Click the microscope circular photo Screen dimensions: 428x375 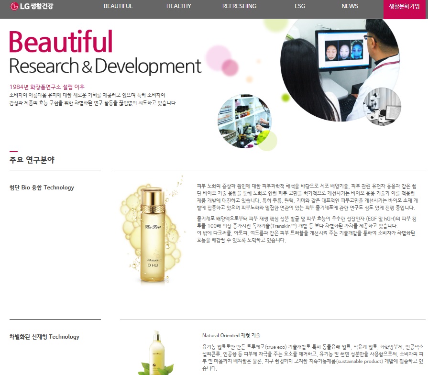tap(382, 107)
